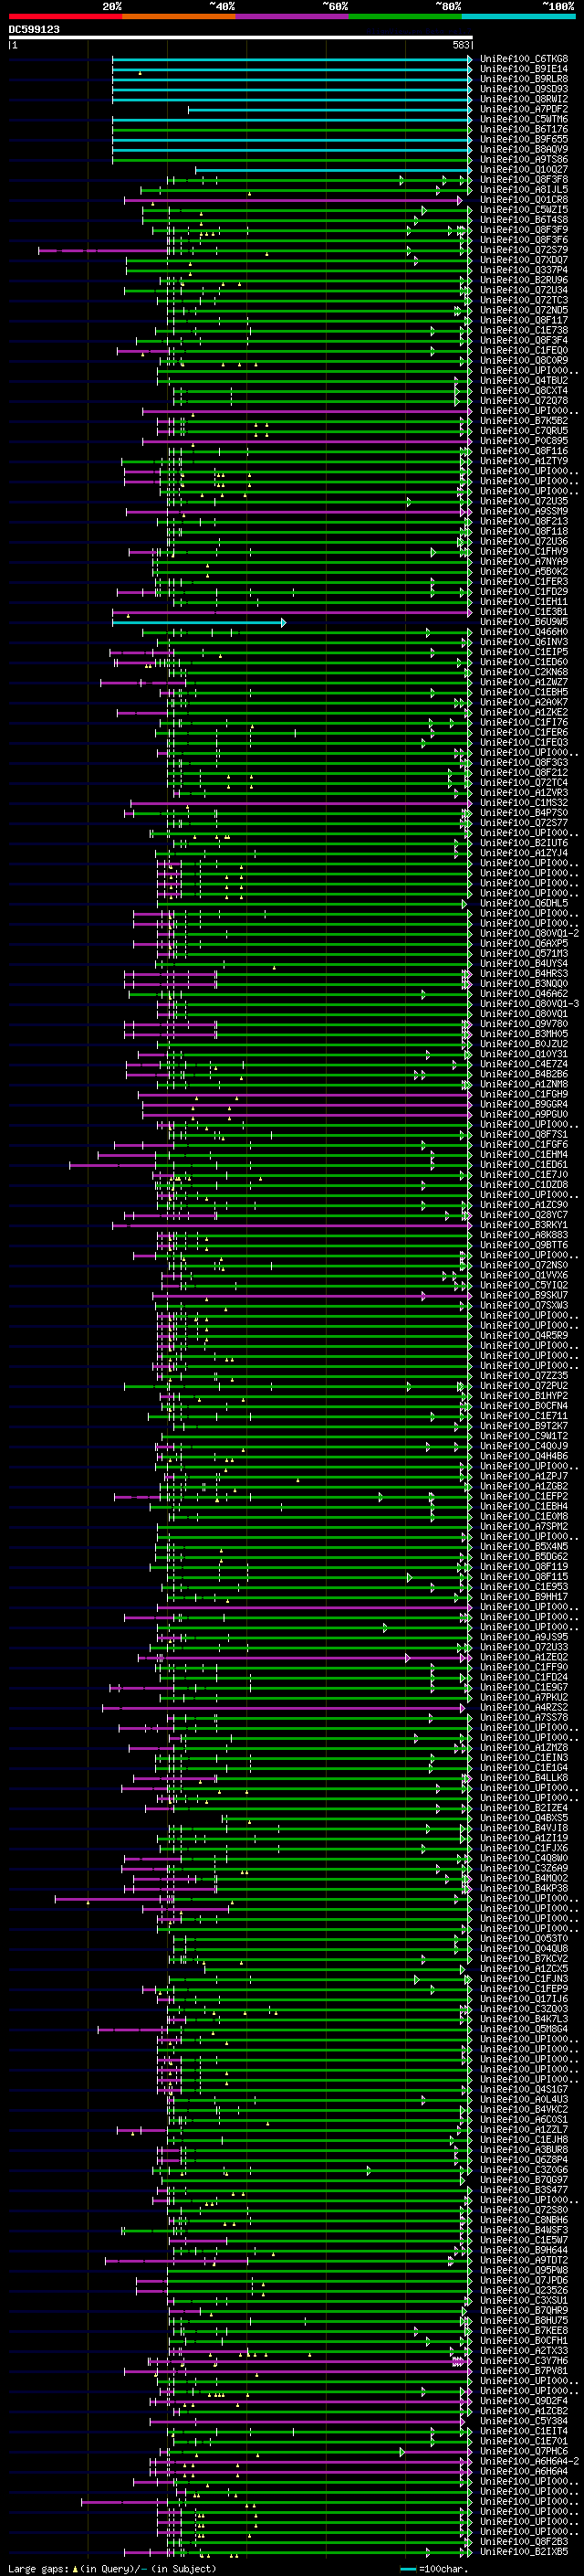This screenshot has height=2576, width=584.
Task: Select the UniRef100_A9SSM9 label
Action: [x=524, y=511]
